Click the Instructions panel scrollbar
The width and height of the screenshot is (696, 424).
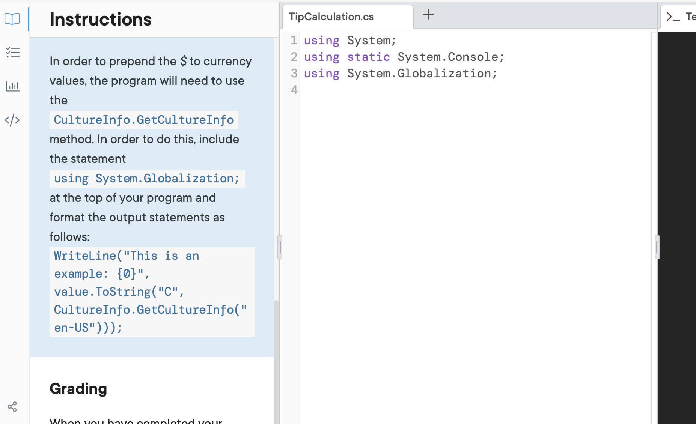point(276,356)
